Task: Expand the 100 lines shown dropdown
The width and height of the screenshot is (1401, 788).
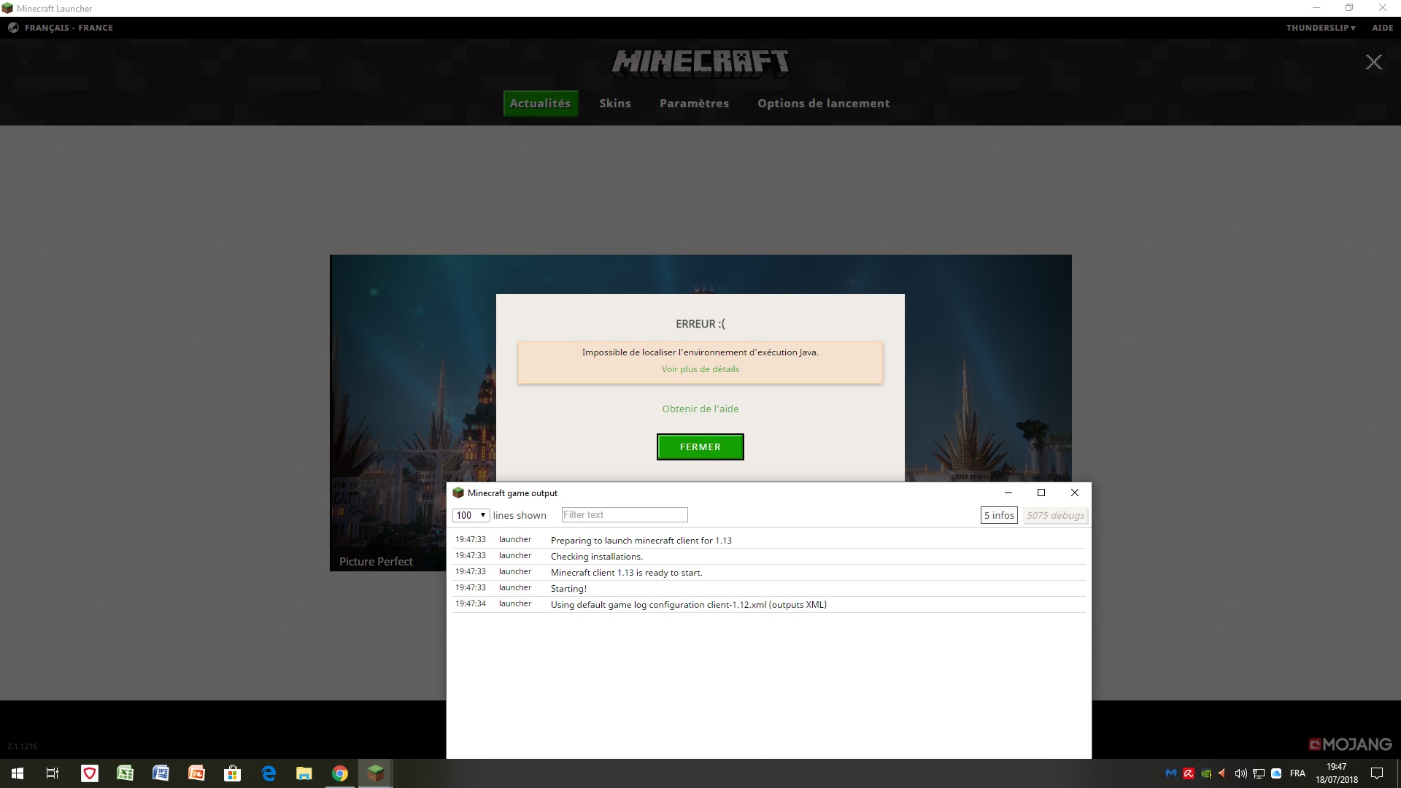Action: (471, 515)
